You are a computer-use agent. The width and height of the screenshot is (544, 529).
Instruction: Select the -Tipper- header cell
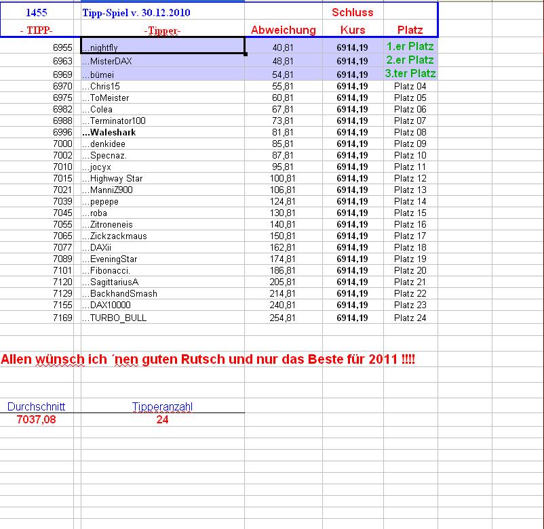point(163,30)
